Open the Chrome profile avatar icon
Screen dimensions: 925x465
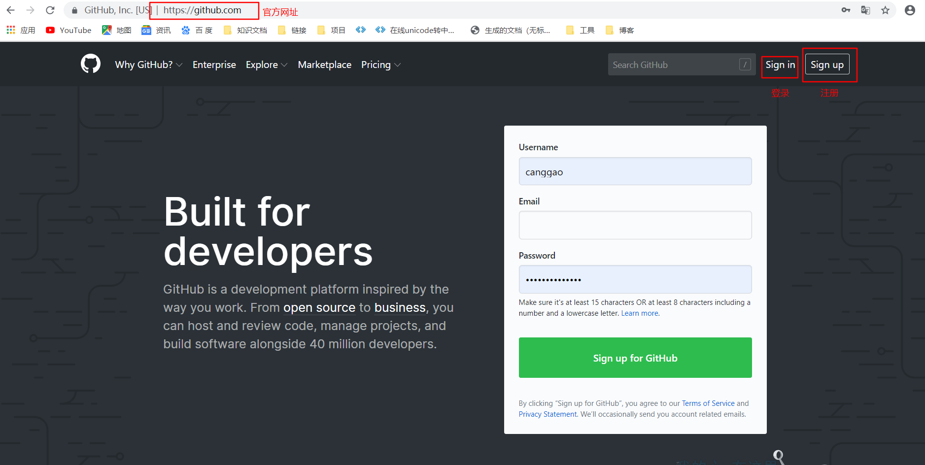[x=910, y=10]
